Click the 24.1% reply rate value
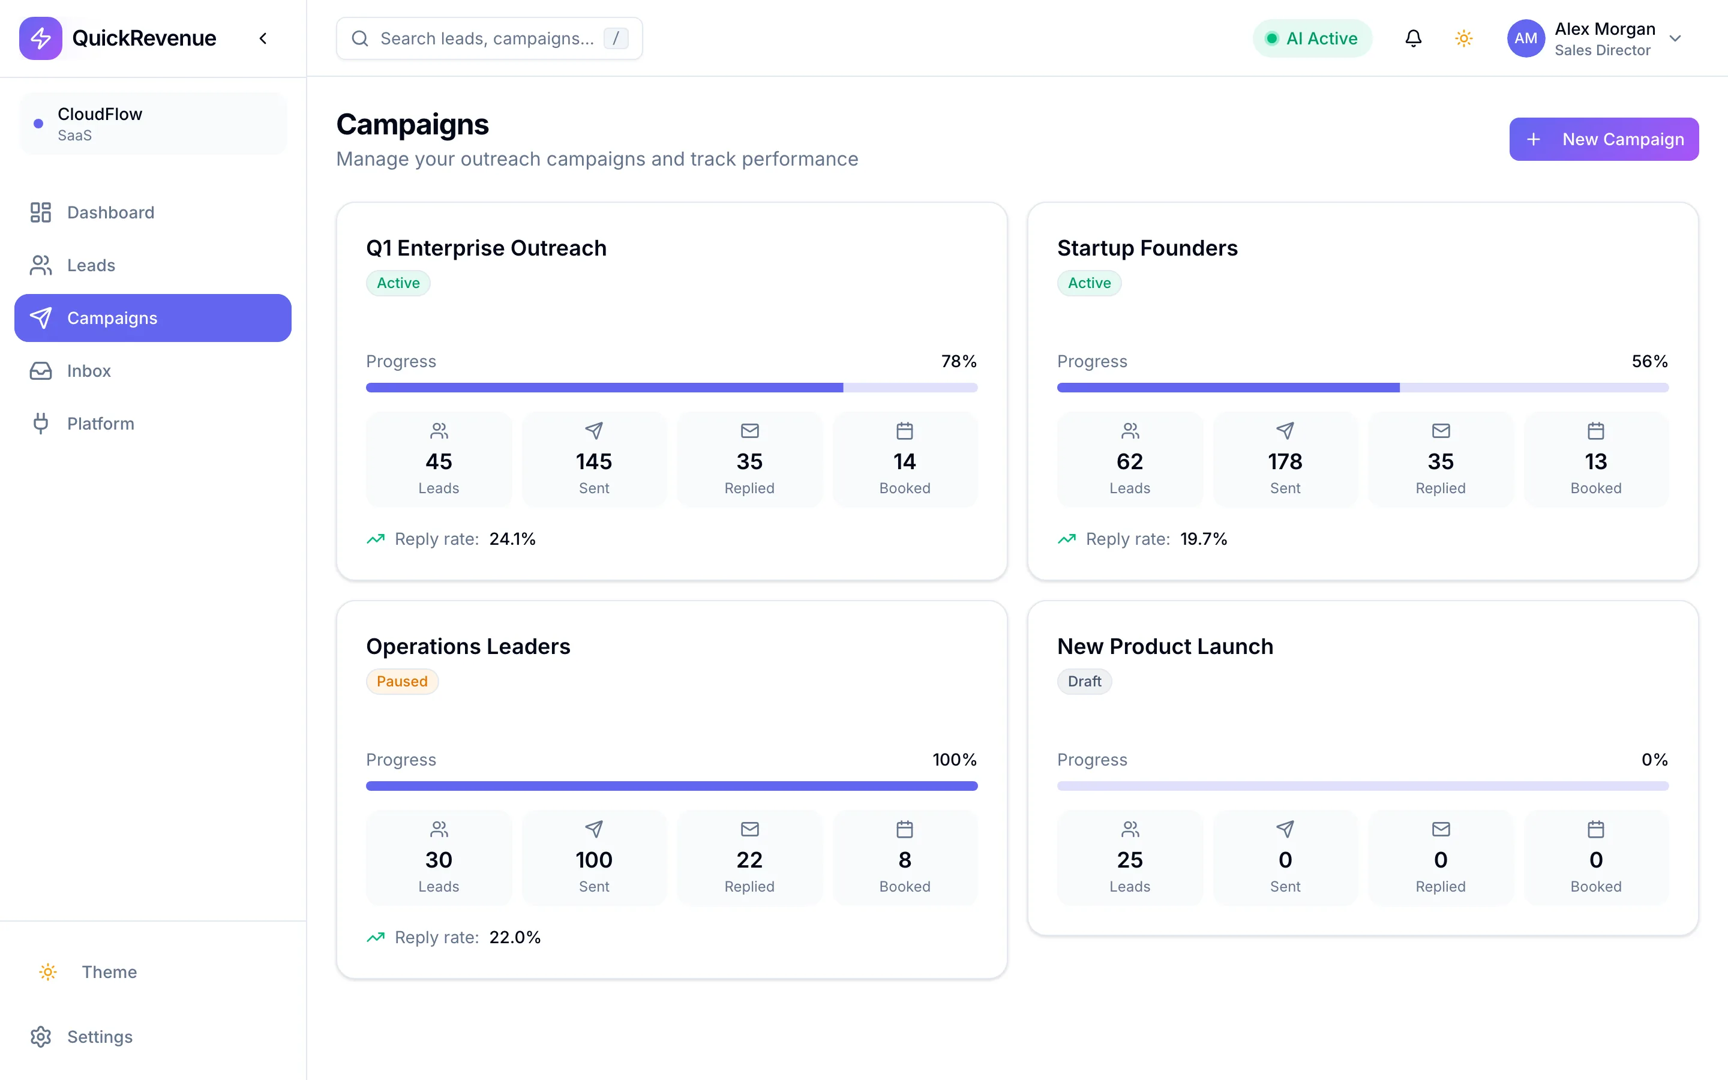Image resolution: width=1728 pixels, height=1080 pixels. pos(512,539)
